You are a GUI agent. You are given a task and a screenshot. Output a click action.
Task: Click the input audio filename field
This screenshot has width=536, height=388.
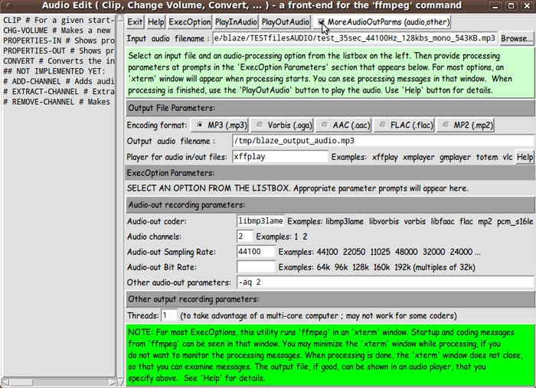click(x=355, y=38)
